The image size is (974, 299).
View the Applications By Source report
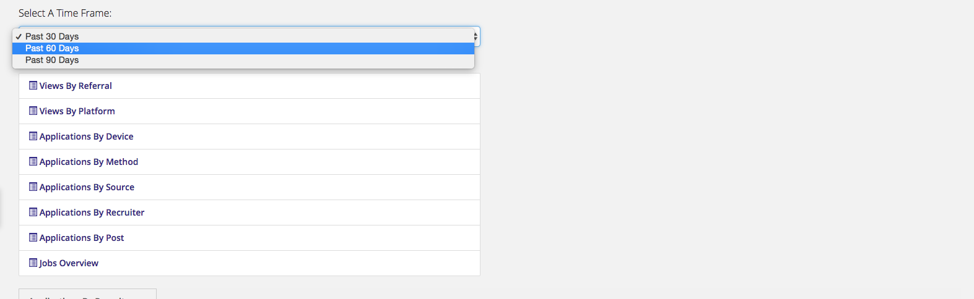pos(87,187)
